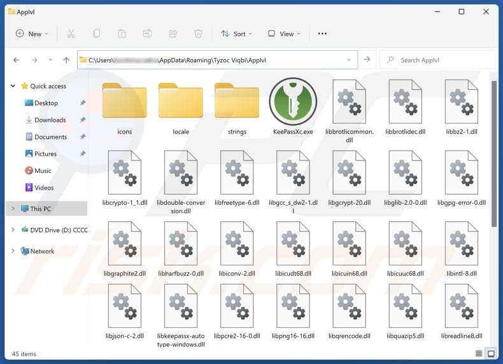Select the libbrotlidec.dll file icon

pos(406,102)
